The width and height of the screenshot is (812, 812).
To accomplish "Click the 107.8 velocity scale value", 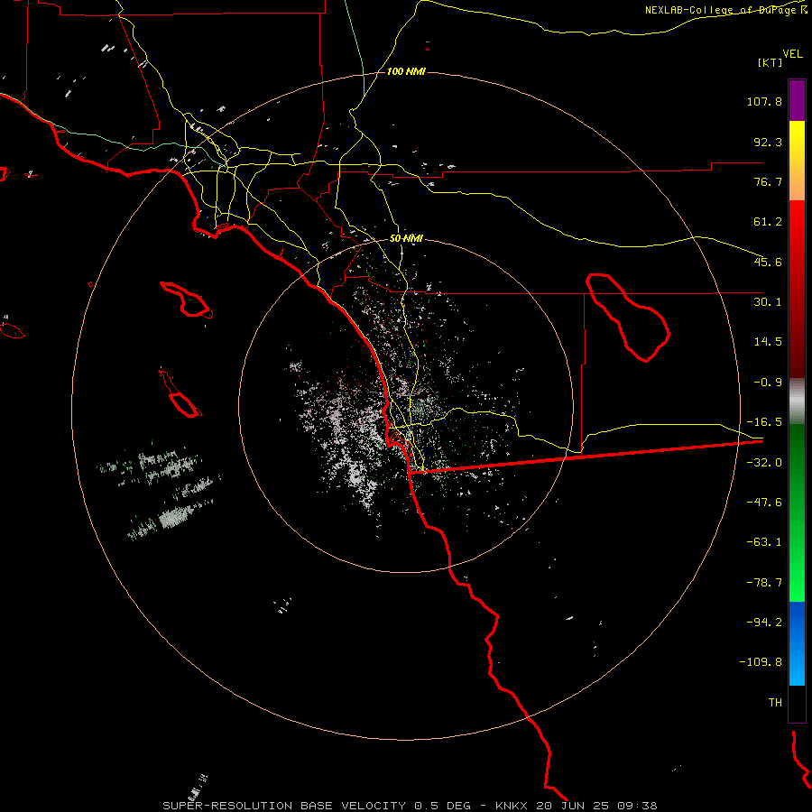I will [x=764, y=101].
